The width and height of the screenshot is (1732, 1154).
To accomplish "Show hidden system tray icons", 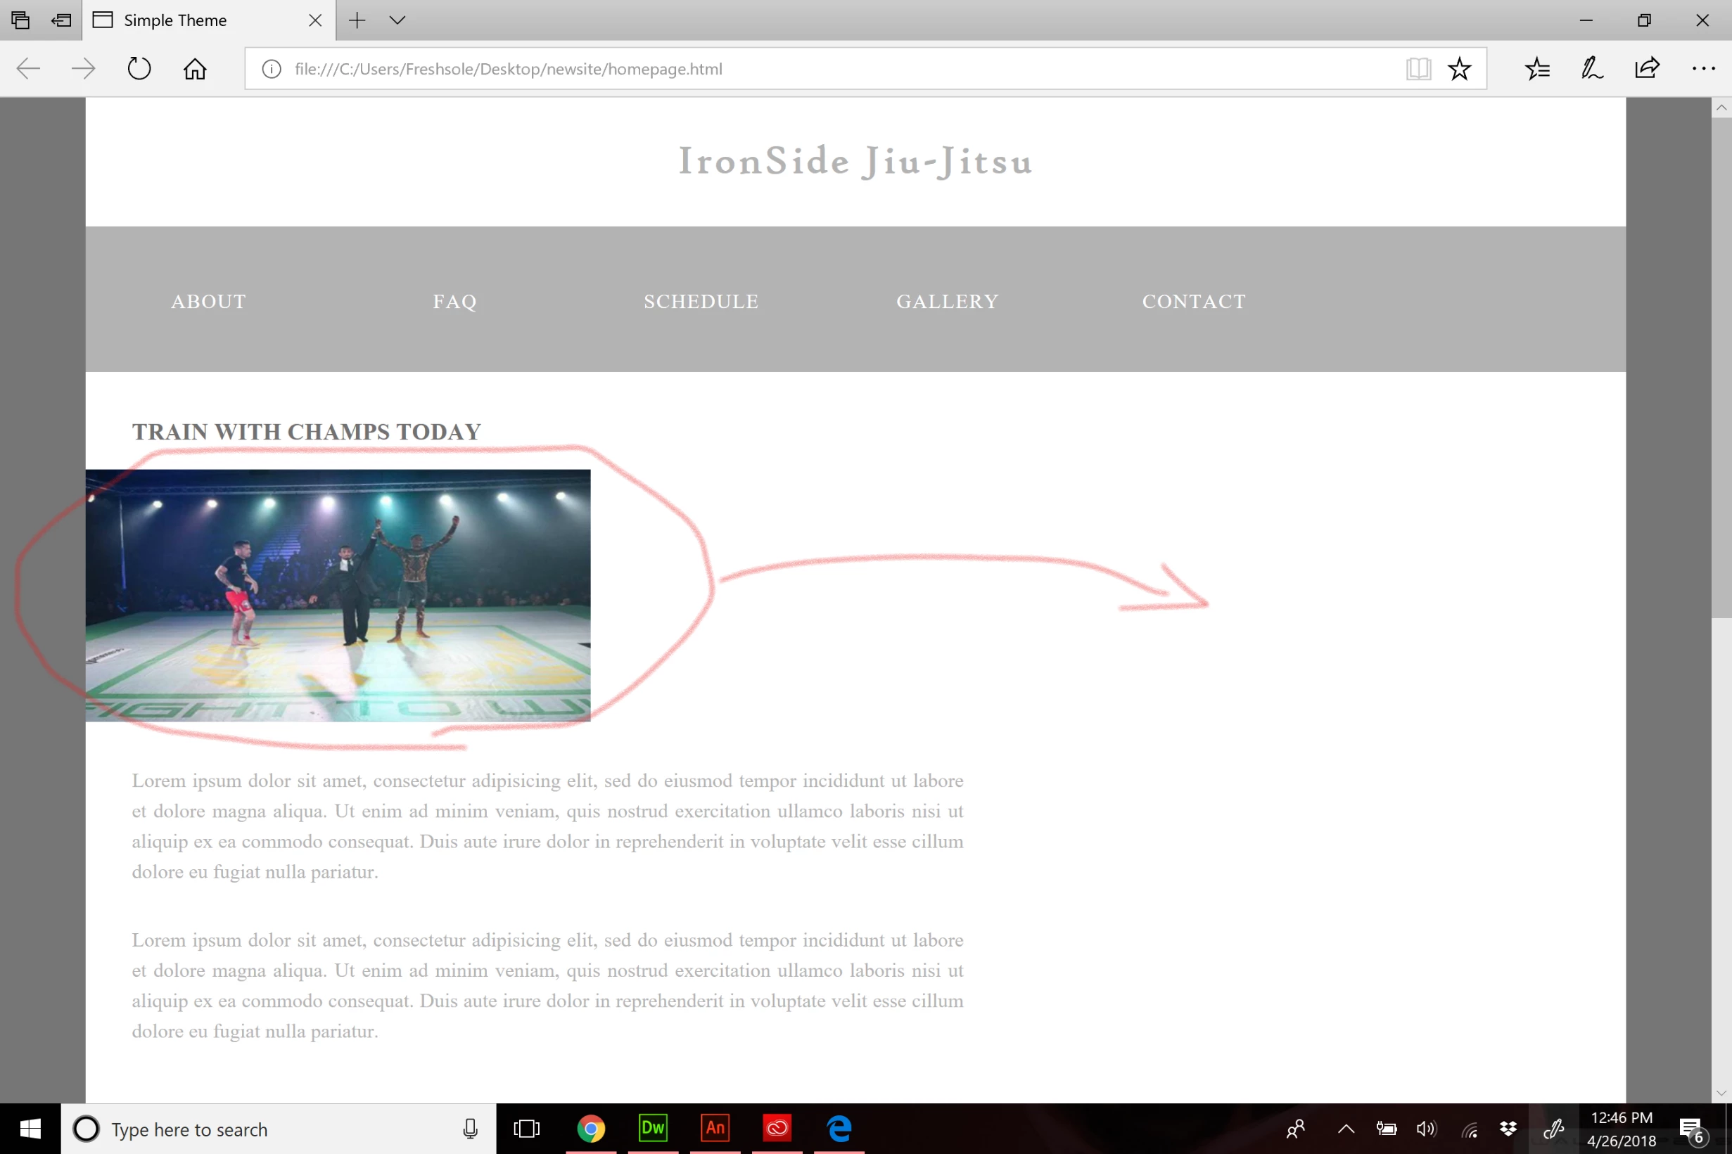I will [1346, 1129].
